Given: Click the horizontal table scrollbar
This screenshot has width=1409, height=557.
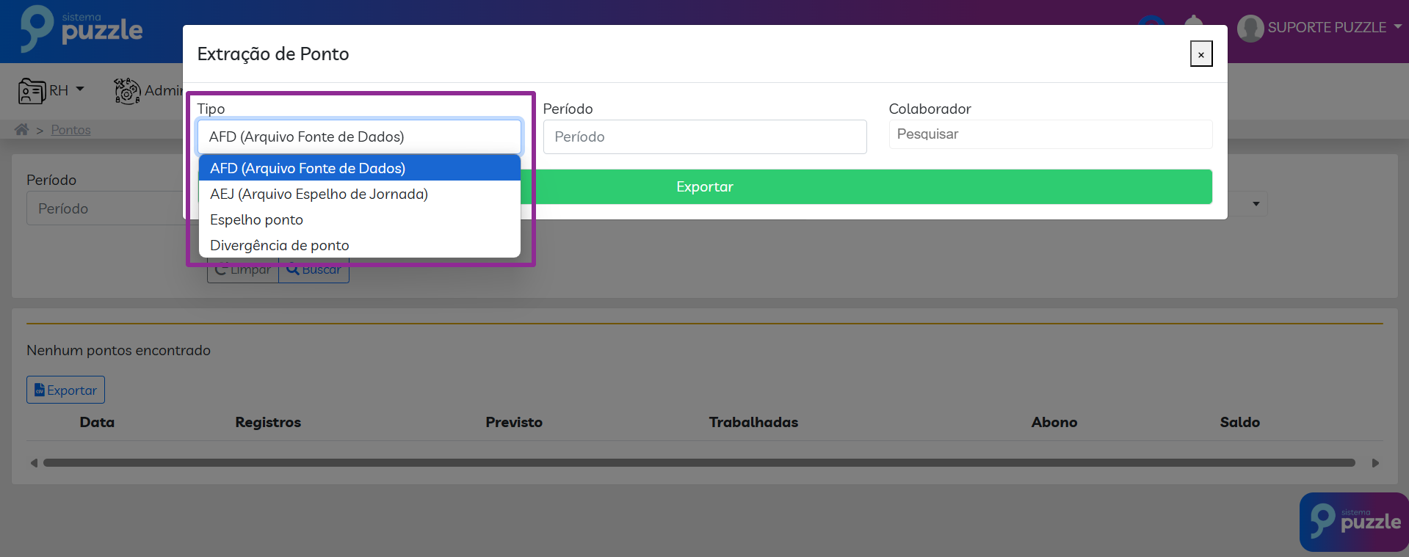Looking at the screenshot, I should coord(698,463).
